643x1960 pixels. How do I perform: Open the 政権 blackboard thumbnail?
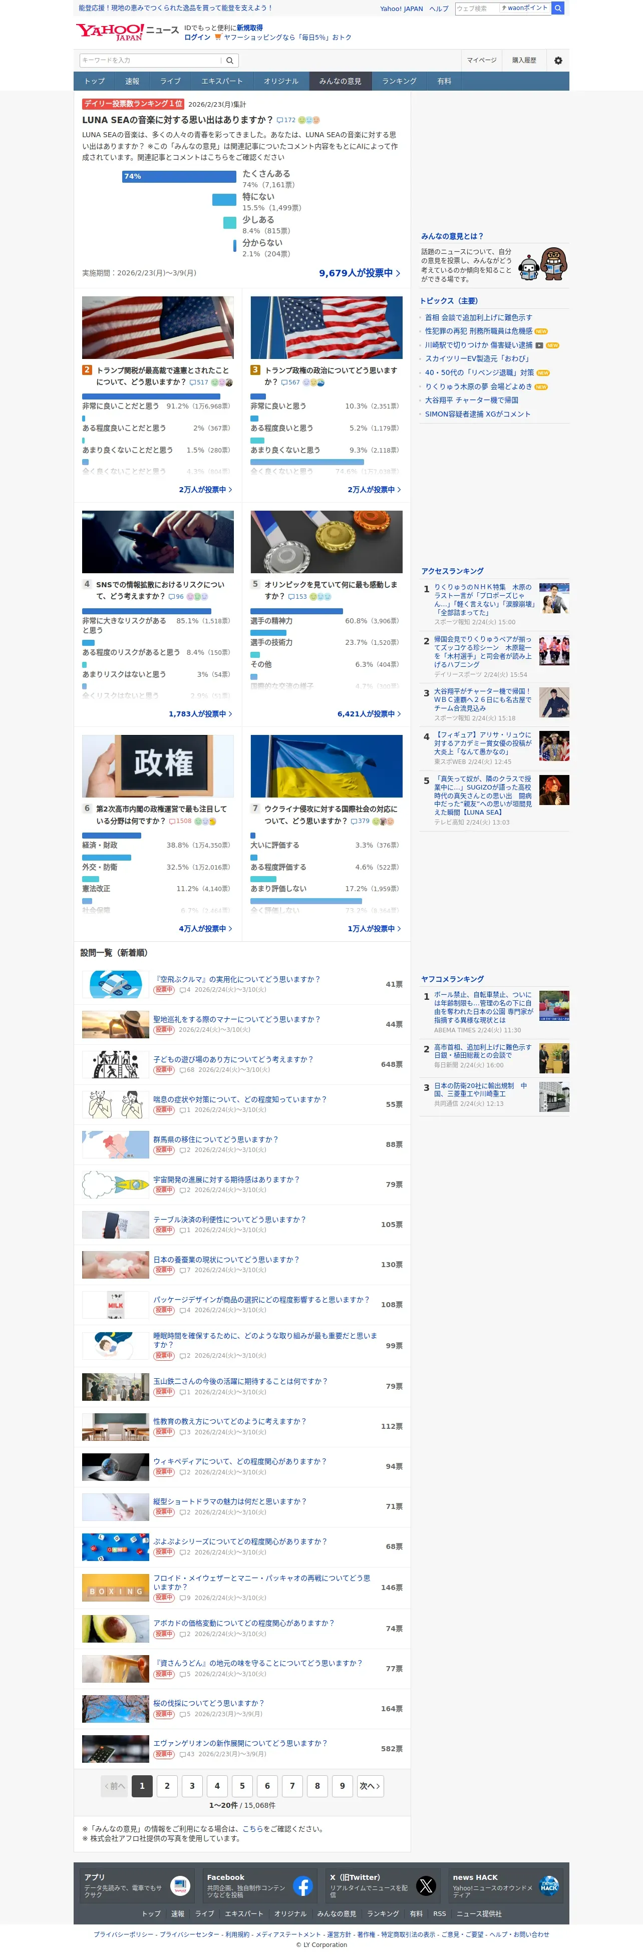pyautogui.click(x=158, y=766)
